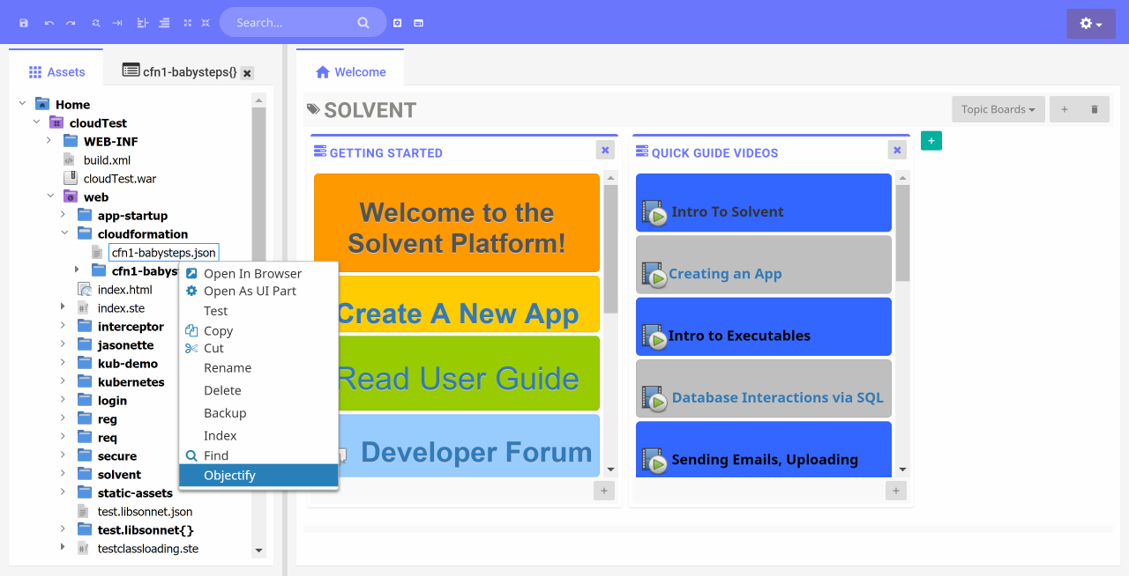This screenshot has height=576, width=1129.
Task: Click the magnifier icon in the search box
Action: tap(363, 23)
